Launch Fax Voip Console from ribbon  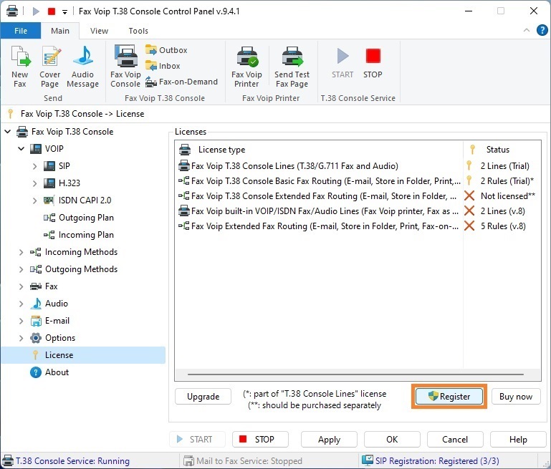[125, 67]
